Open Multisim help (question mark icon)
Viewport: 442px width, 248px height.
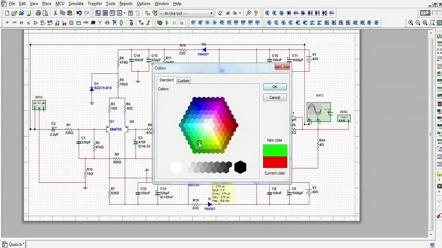click(256, 13)
